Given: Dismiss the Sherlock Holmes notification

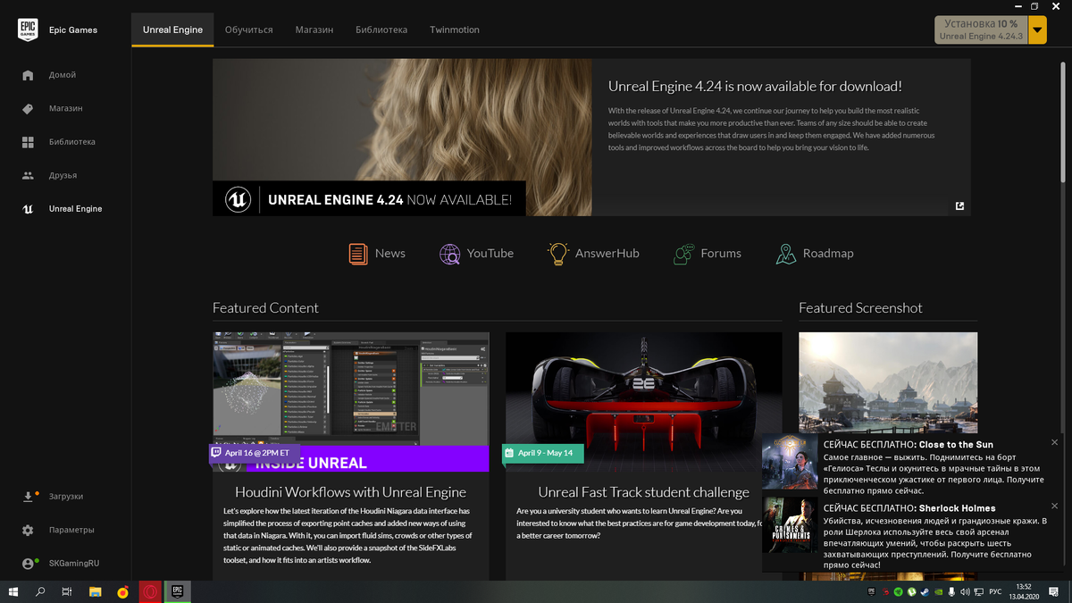Looking at the screenshot, I should point(1054,506).
